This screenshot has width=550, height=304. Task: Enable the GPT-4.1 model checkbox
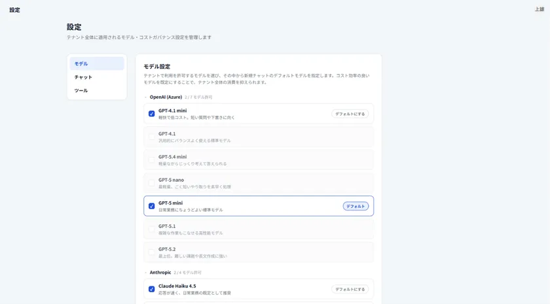151,137
